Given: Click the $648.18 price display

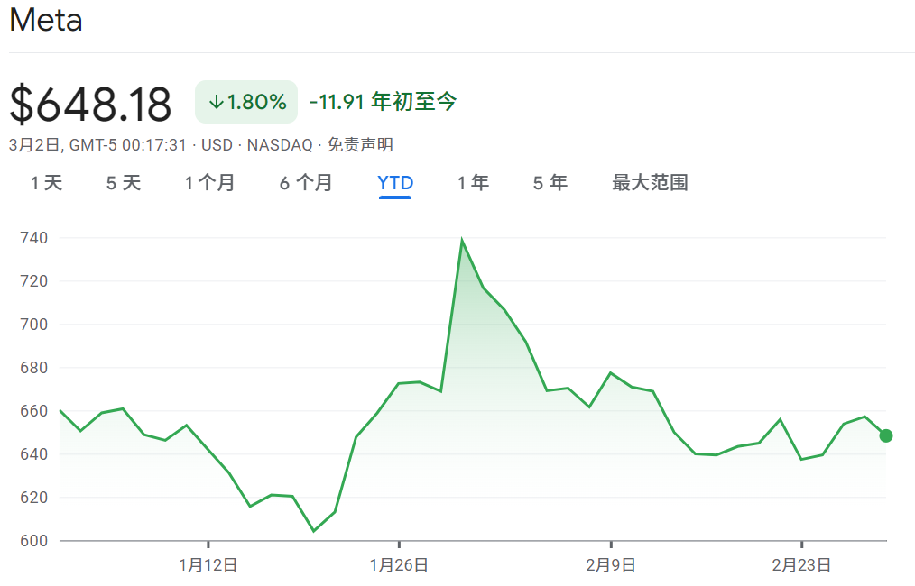Looking at the screenshot, I should click(x=89, y=102).
